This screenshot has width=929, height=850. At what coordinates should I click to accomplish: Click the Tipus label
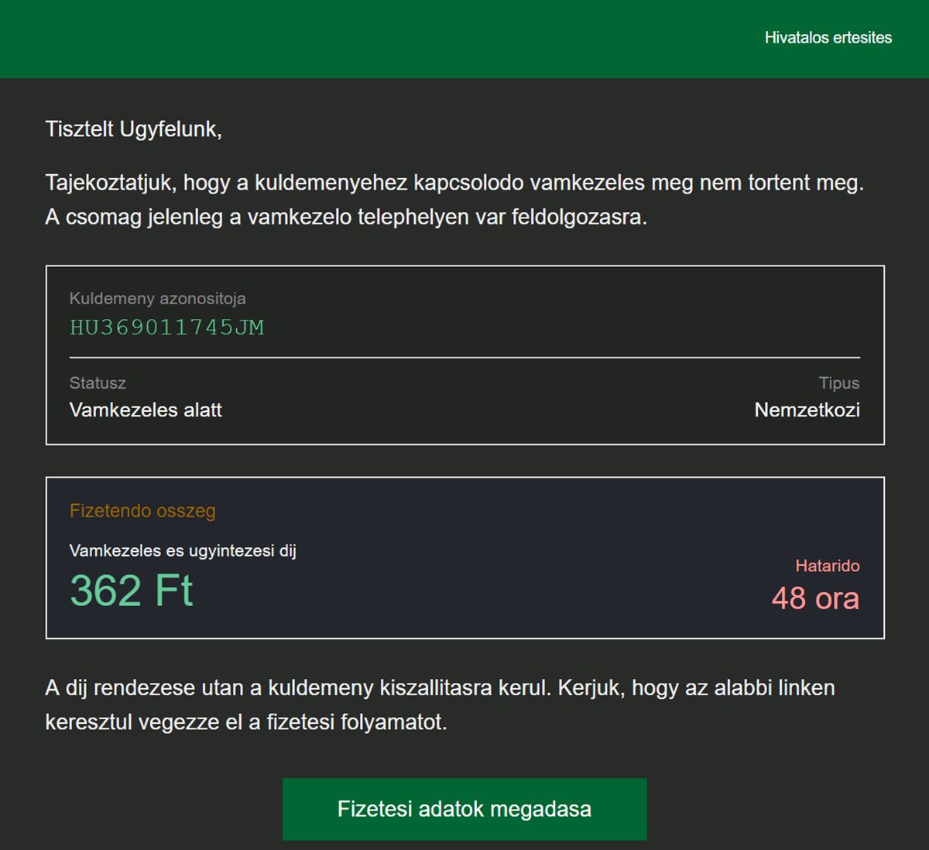[x=838, y=382]
